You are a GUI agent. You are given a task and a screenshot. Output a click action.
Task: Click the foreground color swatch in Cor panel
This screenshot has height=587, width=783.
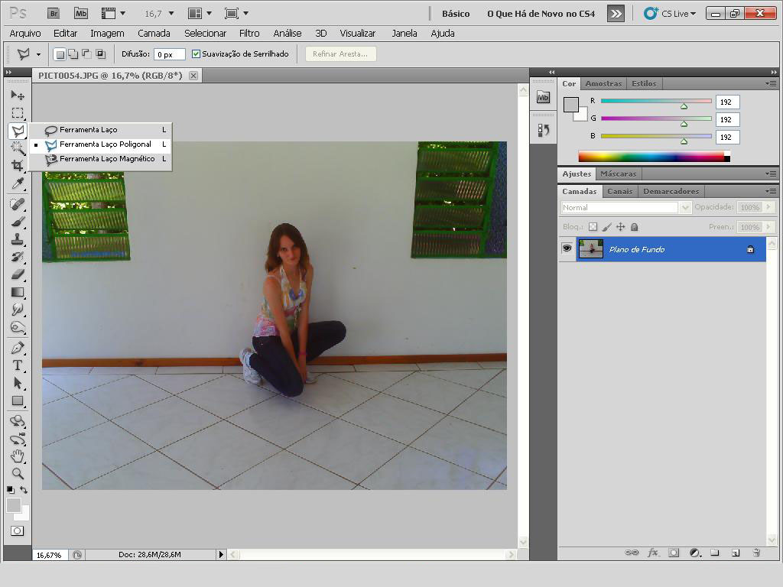click(x=570, y=104)
